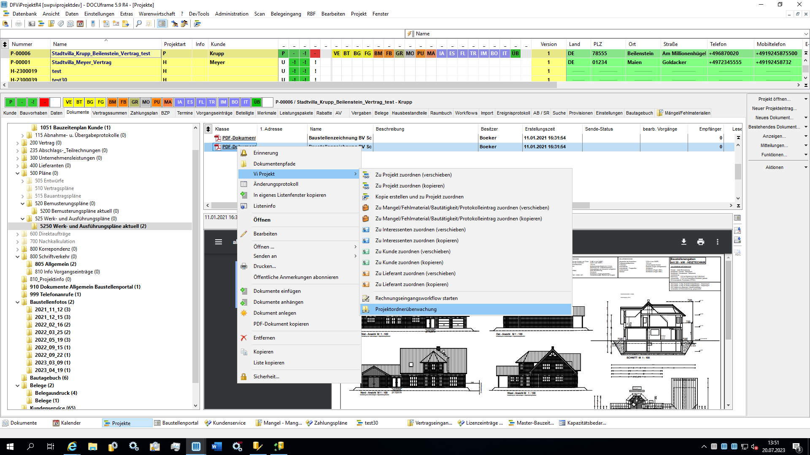
Task: Open the Kundenservice window tab
Action: 225,423
